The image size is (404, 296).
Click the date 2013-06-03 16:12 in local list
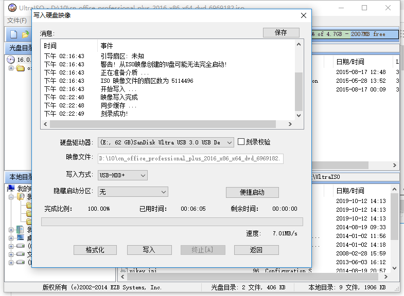361,262
